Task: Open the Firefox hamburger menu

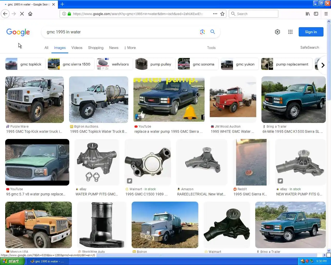Action: tap(326, 14)
